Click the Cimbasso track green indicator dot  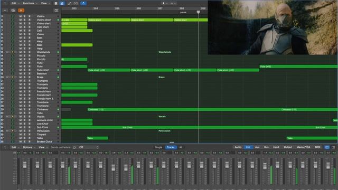[58, 109]
